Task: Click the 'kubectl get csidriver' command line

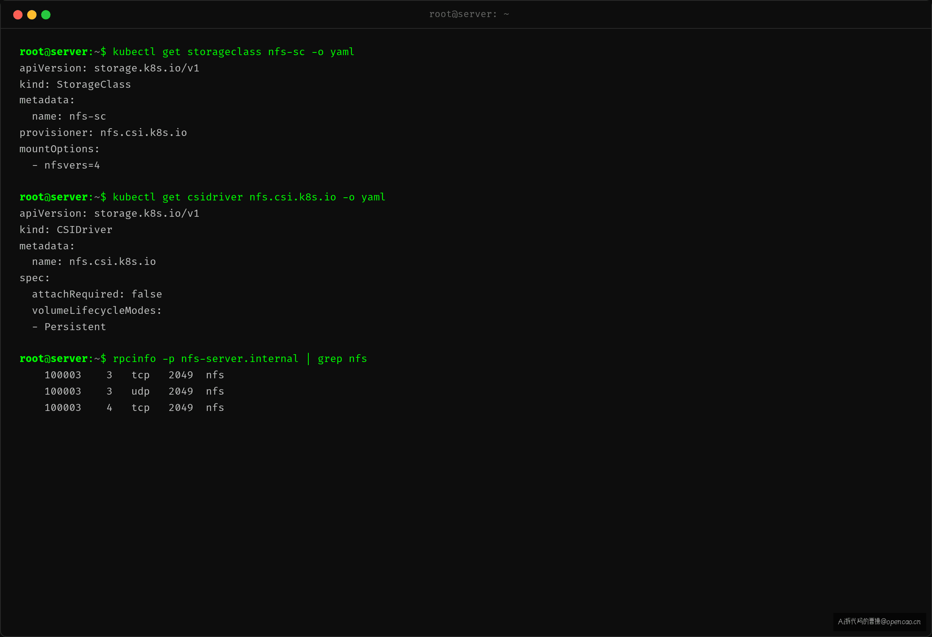Action: (x=249, y=197)
